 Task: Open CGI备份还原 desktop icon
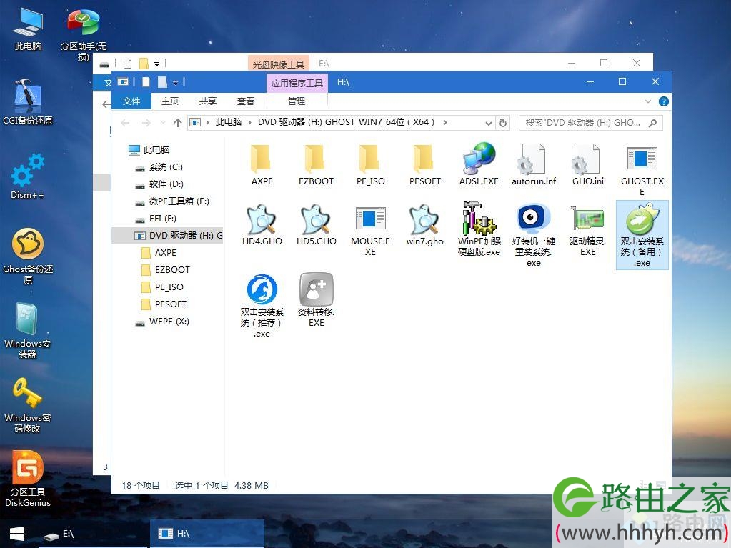27,102
